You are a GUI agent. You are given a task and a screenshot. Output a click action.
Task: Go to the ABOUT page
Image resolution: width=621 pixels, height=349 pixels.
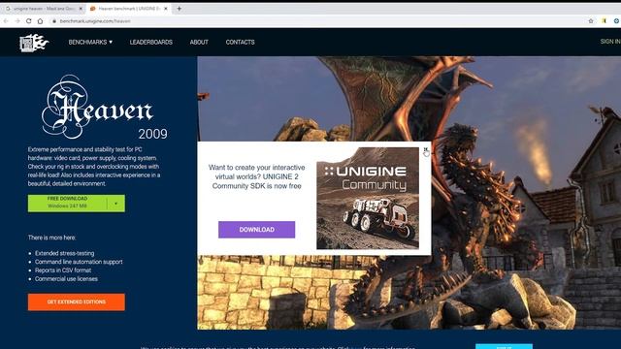[199, 42]
